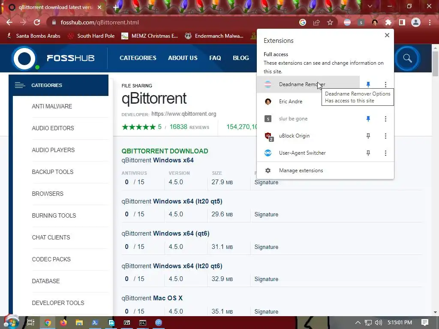Pin toggle for Deadname Remover extension
439x329 pixels.
tap(368, 84)
